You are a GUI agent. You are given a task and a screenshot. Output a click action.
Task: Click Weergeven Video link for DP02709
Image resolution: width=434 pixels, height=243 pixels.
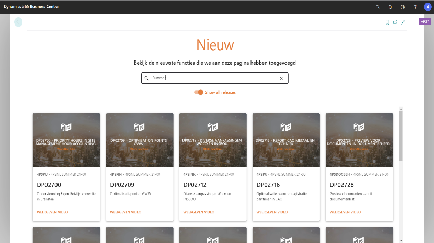pos(125,212)
